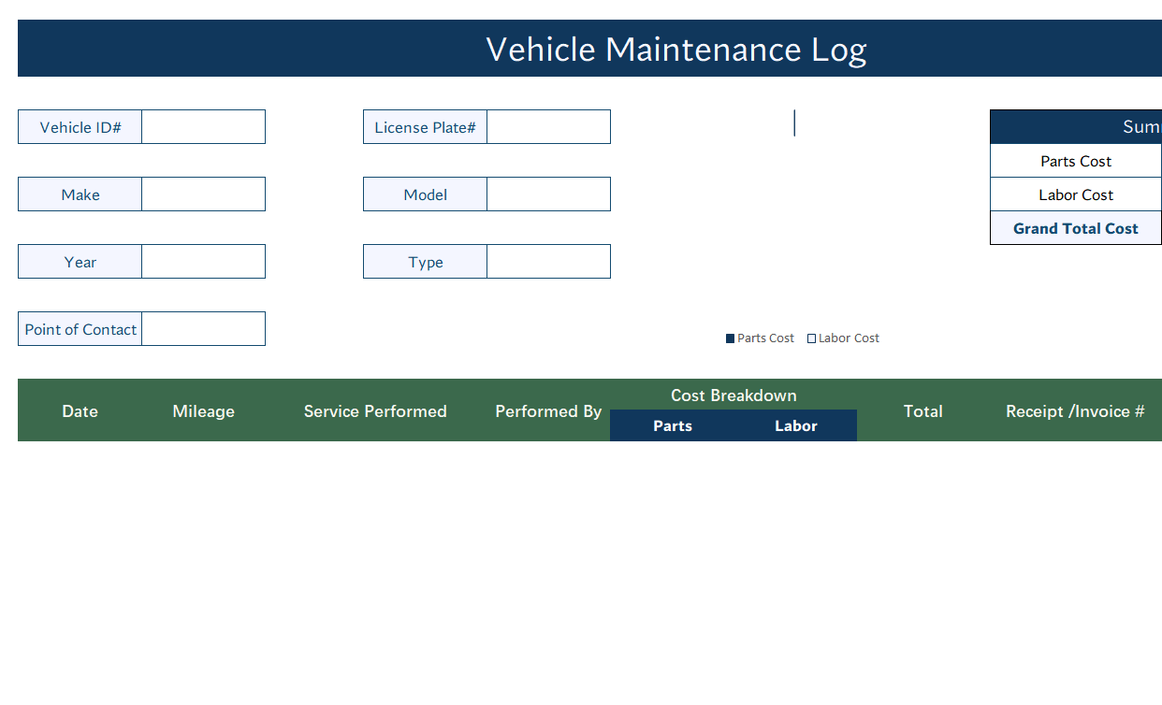Click the Cost Breakdown header

pos(734,396)
